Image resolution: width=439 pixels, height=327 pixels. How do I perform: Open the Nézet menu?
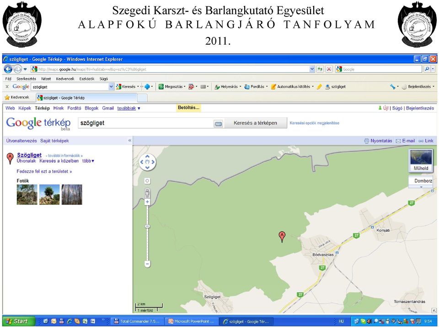(46, 79)
